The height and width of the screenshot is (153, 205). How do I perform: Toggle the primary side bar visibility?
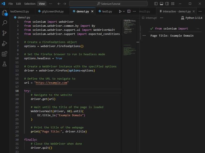click(x=156, y=4)
